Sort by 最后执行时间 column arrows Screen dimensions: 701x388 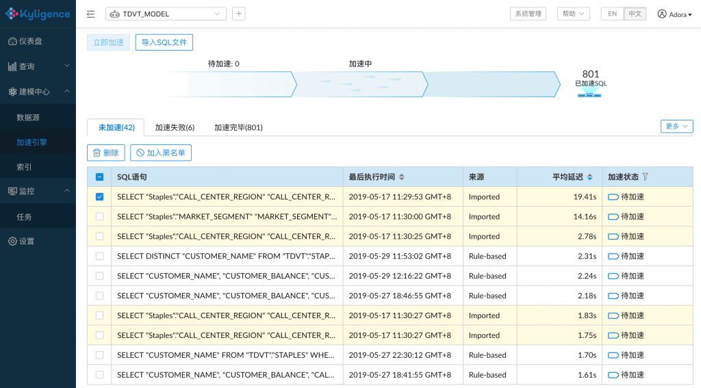point(402,177)
